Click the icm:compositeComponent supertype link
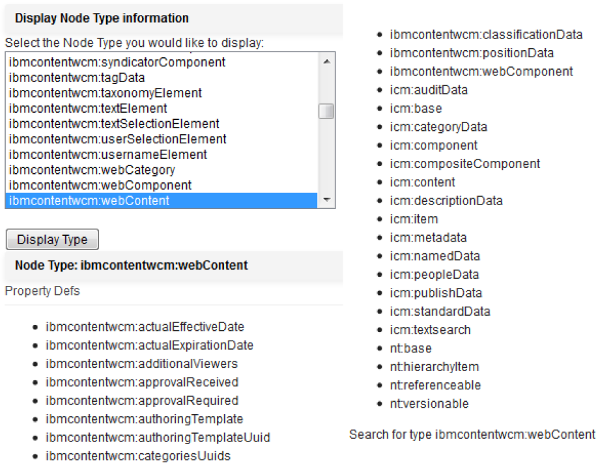598x463 pixels. (465, 164)
